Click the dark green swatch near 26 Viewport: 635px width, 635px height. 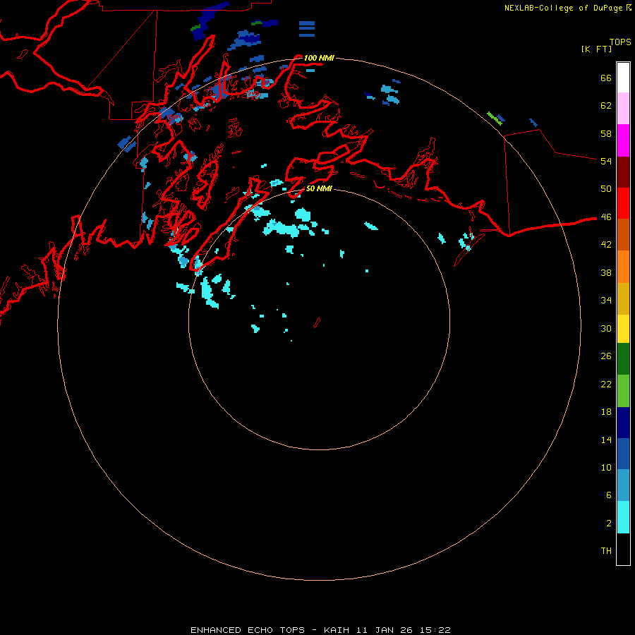click(623, 359)
